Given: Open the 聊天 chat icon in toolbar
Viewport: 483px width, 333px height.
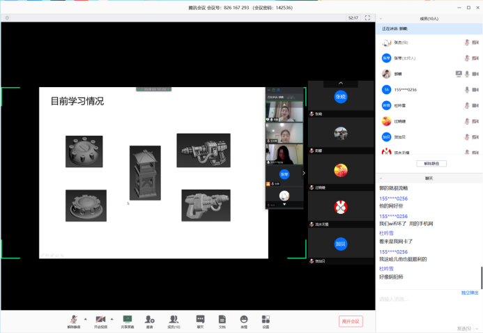Looking at the screenshot, I should pos(200,319).
